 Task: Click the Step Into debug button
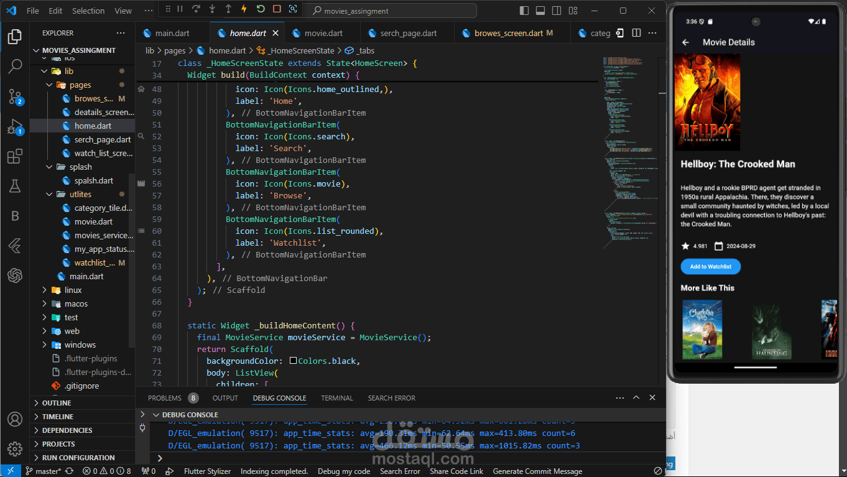coord(212,9)
